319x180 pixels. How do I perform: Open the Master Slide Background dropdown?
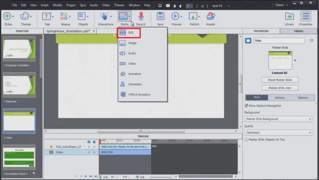(x=278, y=119)
